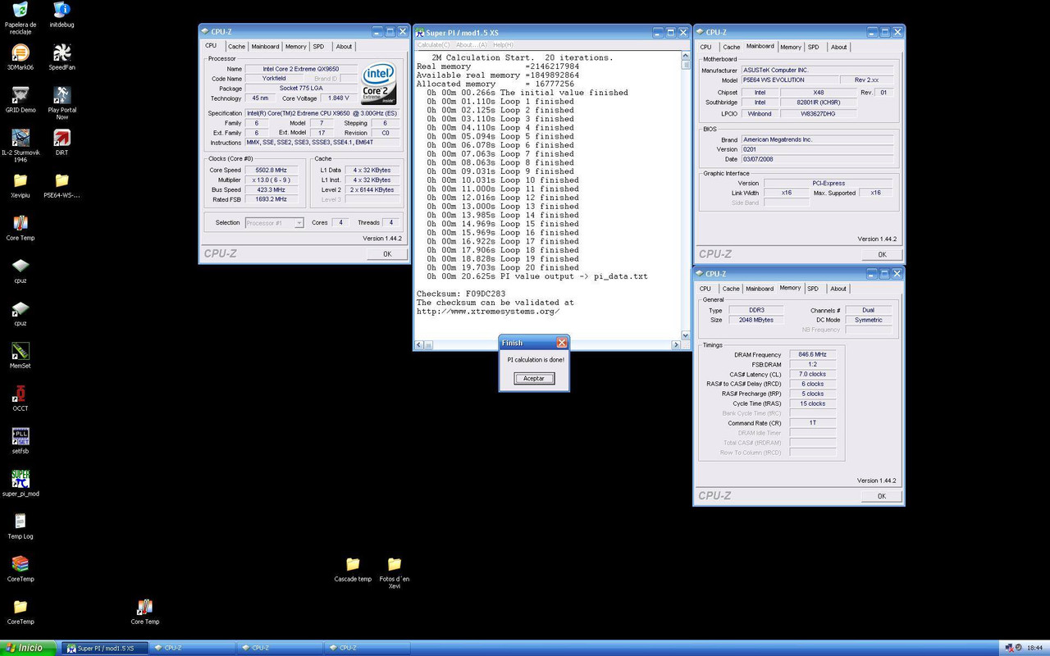The image size is (1050, 656).
Task: Click Super PI horizontal scrollbar right arrow
Action: point(676,345)
